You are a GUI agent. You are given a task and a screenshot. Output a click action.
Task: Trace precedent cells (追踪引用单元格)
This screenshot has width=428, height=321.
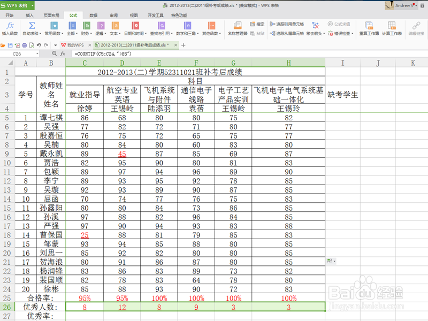click(x=287, y=24)
